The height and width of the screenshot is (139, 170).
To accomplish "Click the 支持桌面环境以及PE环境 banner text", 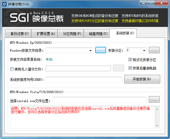I will 140,21.
